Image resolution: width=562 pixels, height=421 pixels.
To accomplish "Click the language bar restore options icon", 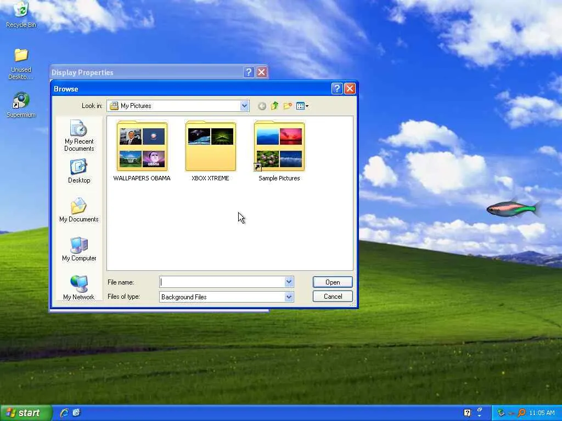I will tap(480, 410).
